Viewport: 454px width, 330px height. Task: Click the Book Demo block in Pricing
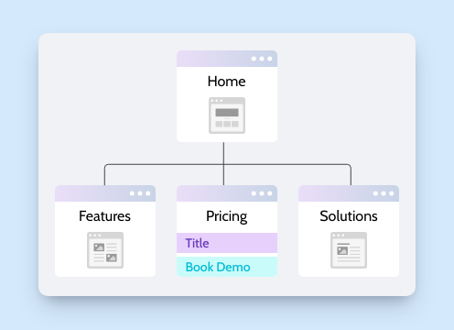click(x=227, y=267)
